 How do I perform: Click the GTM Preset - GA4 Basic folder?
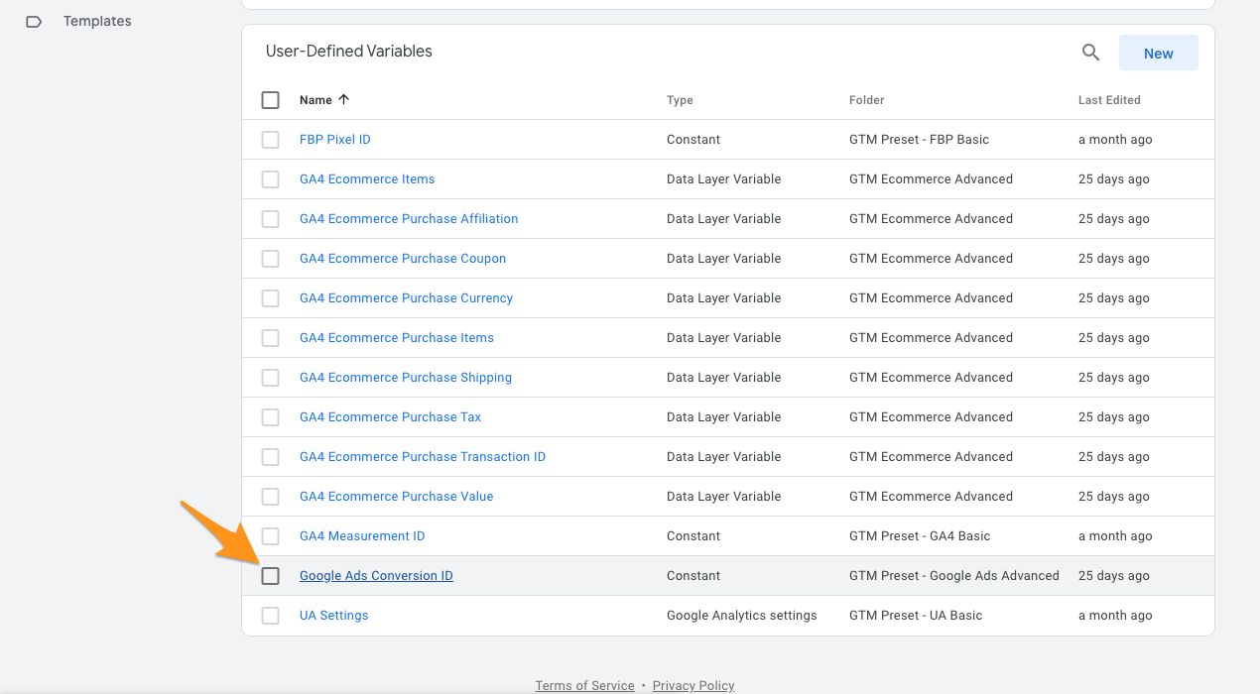point(920,536)
